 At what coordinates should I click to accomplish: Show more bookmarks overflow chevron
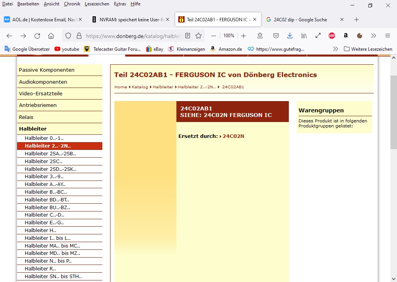(335, 49)
